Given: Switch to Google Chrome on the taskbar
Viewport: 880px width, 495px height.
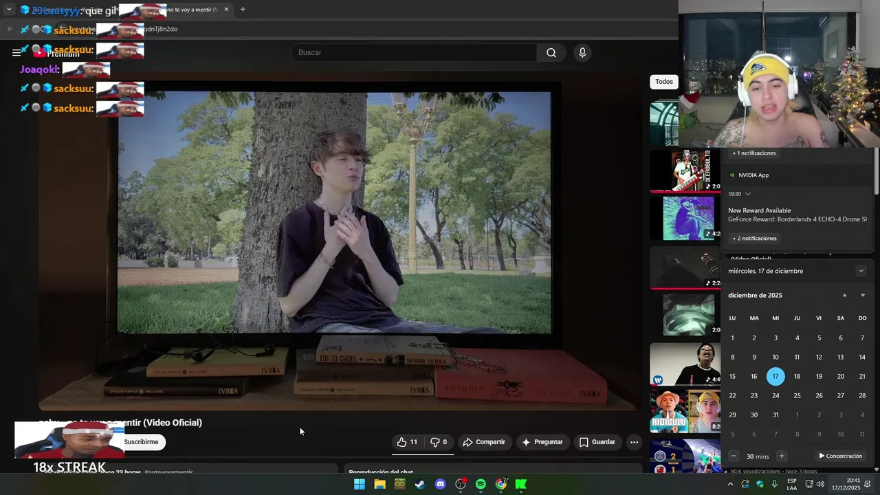Looking at the screenshot, I should click(501, 484).
